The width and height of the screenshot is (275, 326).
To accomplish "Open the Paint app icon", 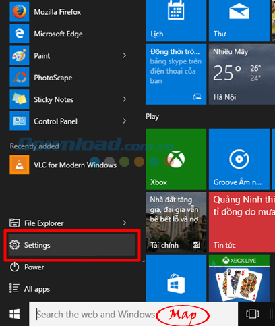I will 20,55.
